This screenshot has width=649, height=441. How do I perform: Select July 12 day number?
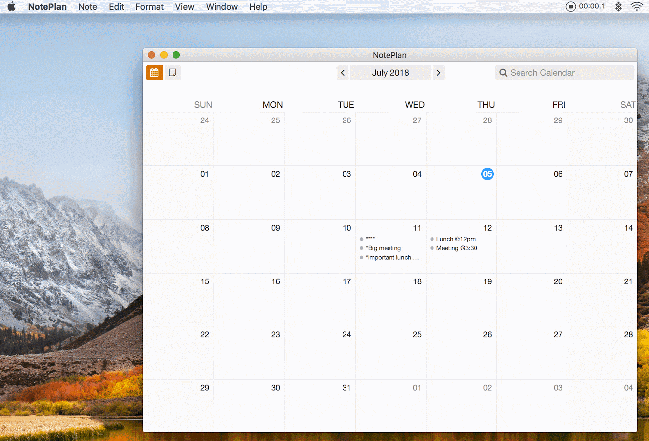coord(487,228)
